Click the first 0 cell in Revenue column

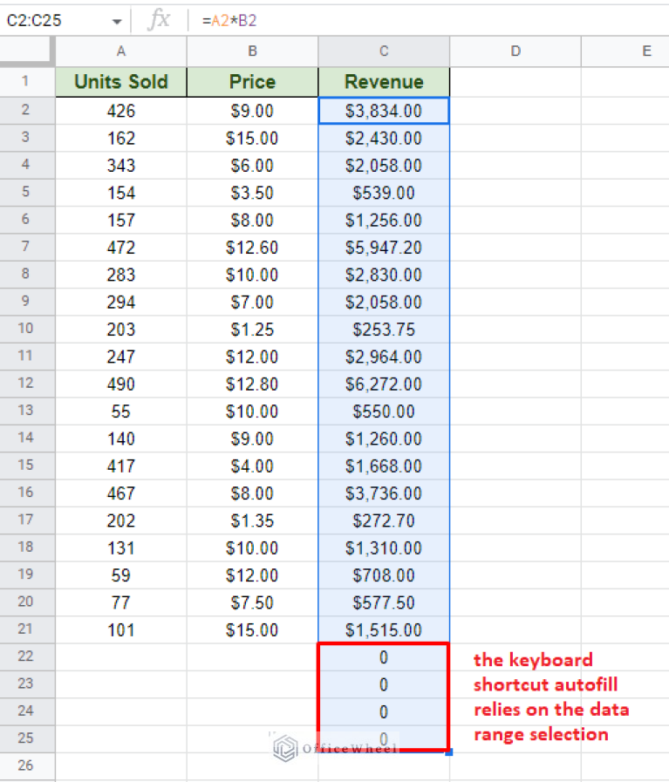(x=384, y=657)
